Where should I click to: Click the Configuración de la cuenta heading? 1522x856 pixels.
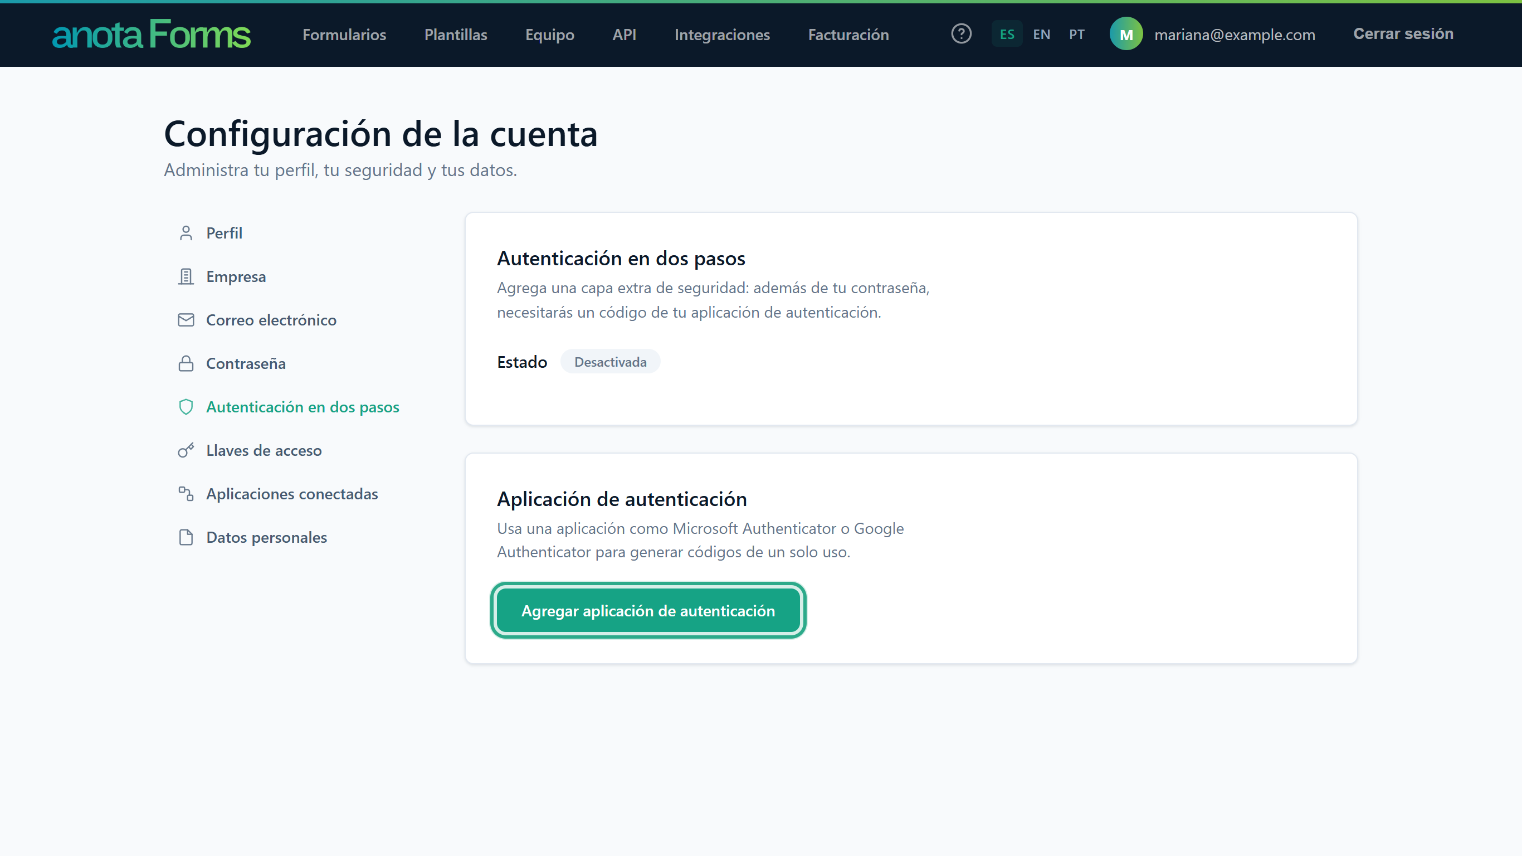381,134
